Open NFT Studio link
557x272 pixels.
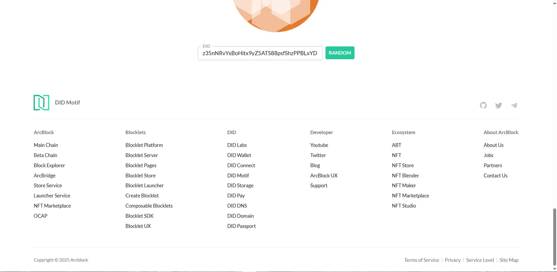tap(404, 206)
